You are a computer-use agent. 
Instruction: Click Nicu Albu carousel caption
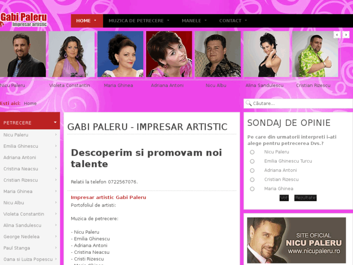point(216,85)
